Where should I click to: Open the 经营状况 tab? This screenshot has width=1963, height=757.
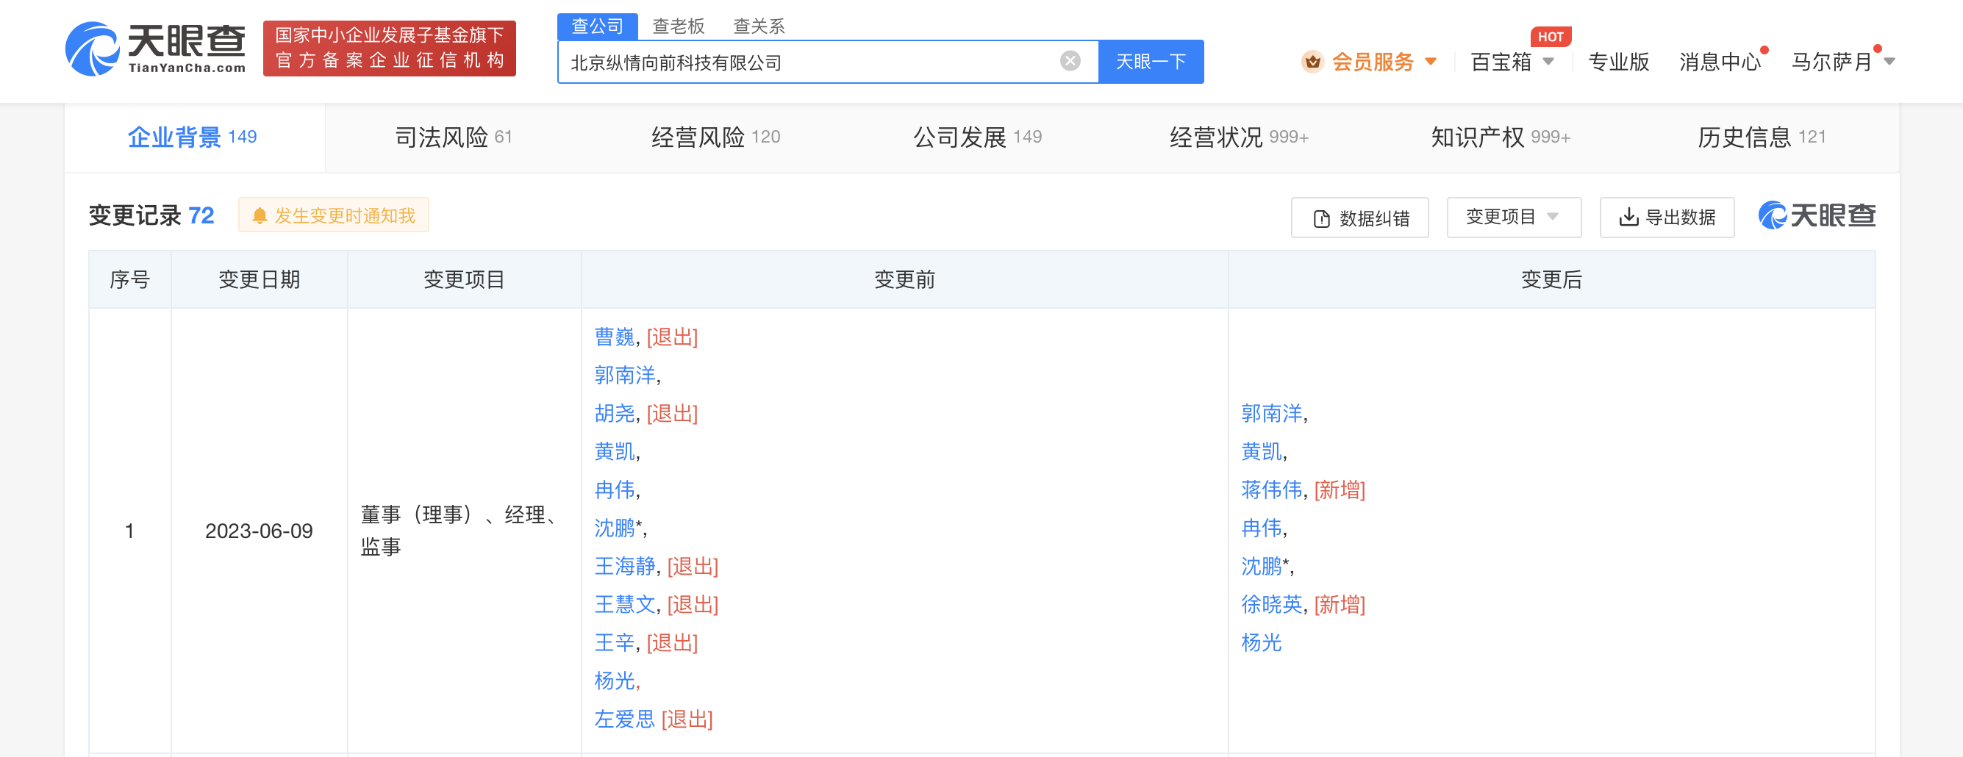coord(1239,137)
